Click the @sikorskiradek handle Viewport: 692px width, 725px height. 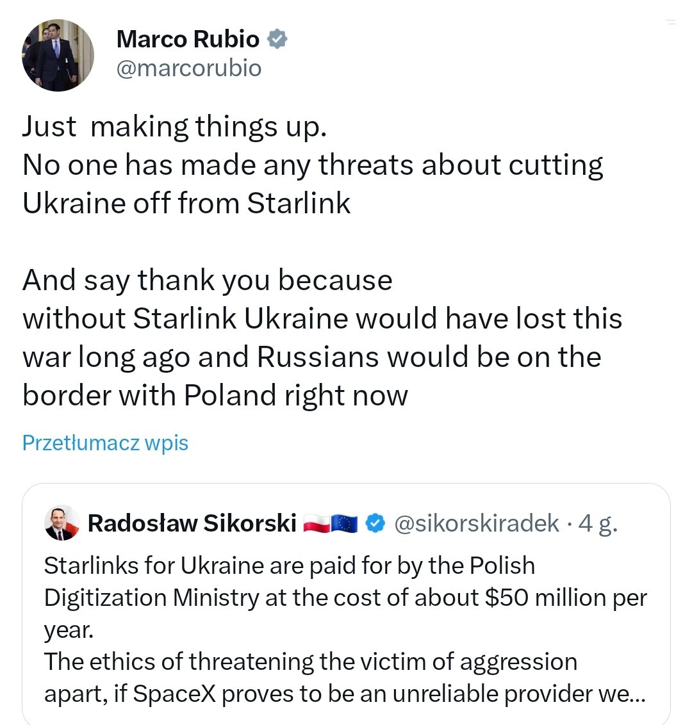[477, 524]
